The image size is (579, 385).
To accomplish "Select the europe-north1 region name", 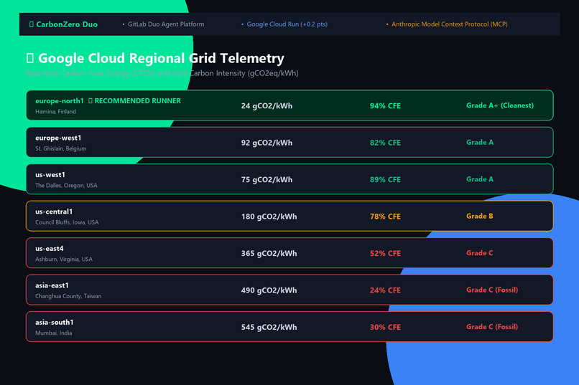I will point(60,101).
